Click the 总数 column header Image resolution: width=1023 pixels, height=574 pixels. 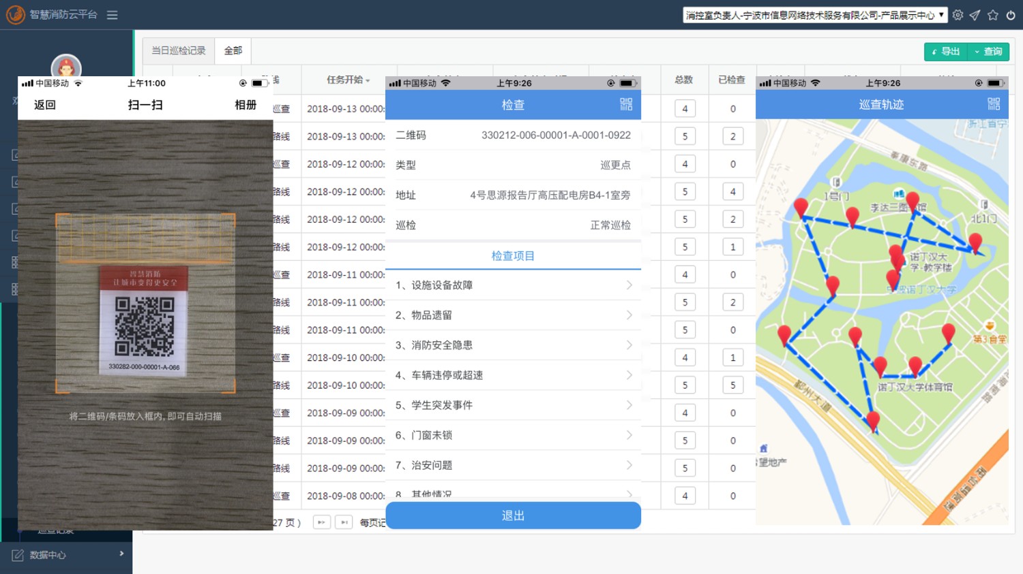(x=684, y=80)
